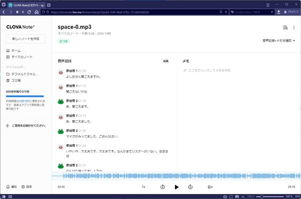Create a new note with 新しいノートを作成
301x199 pixels.
click(x=26, y=39)
